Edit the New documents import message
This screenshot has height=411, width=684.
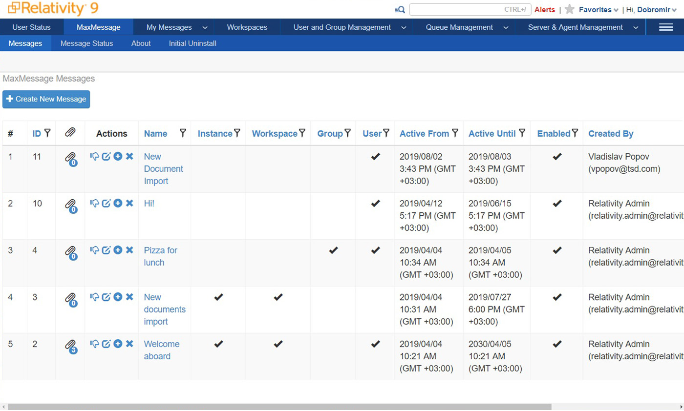click(107, 297)
